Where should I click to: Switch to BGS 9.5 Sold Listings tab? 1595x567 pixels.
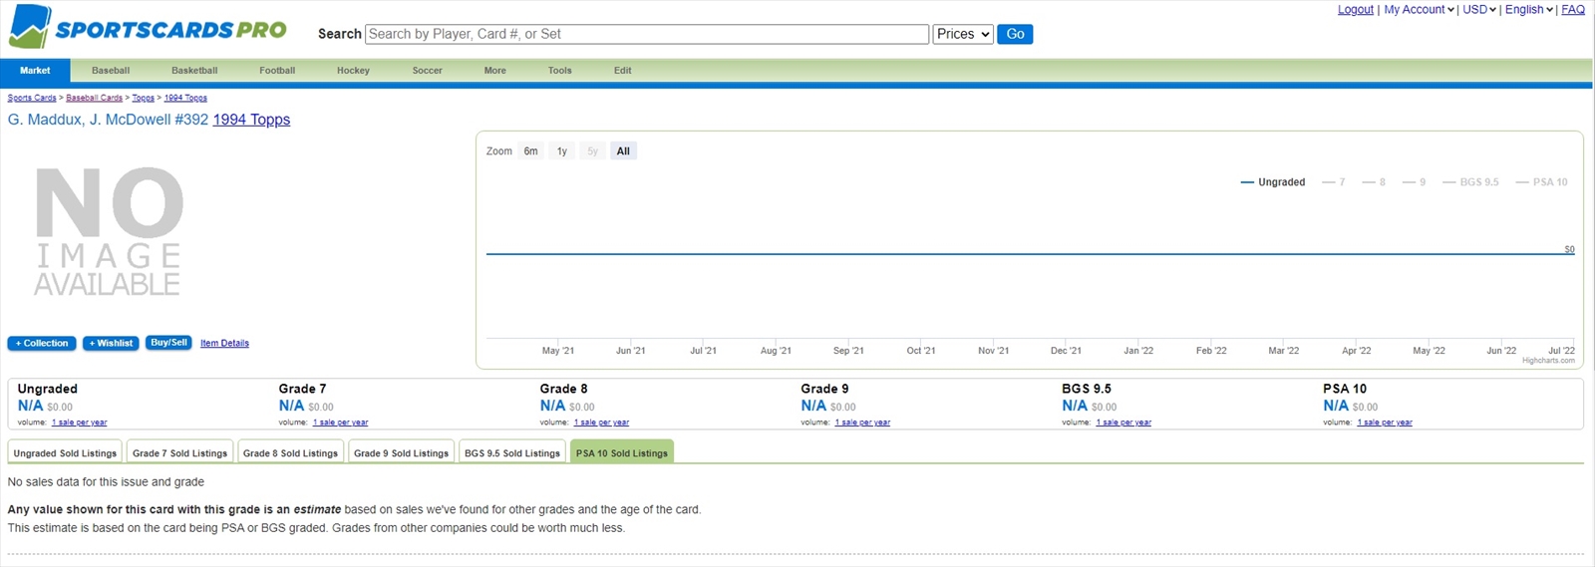pos(512,452)
